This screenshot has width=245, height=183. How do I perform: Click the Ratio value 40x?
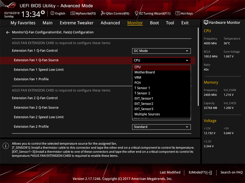206,69
